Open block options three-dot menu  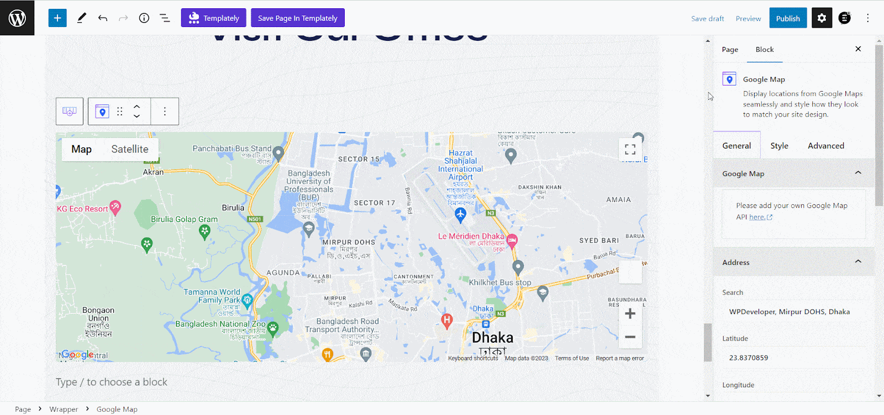pyautogui.click(x=165, y=111)
